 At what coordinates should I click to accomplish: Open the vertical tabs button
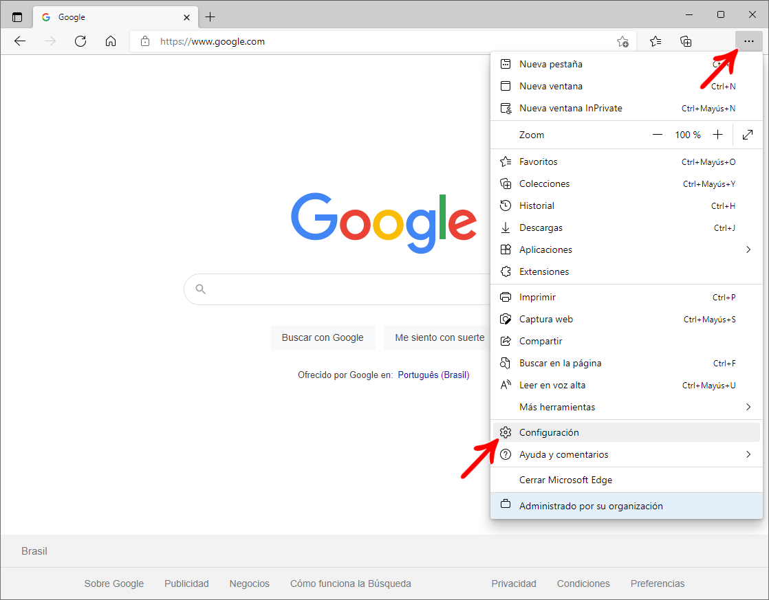[17, 17]
